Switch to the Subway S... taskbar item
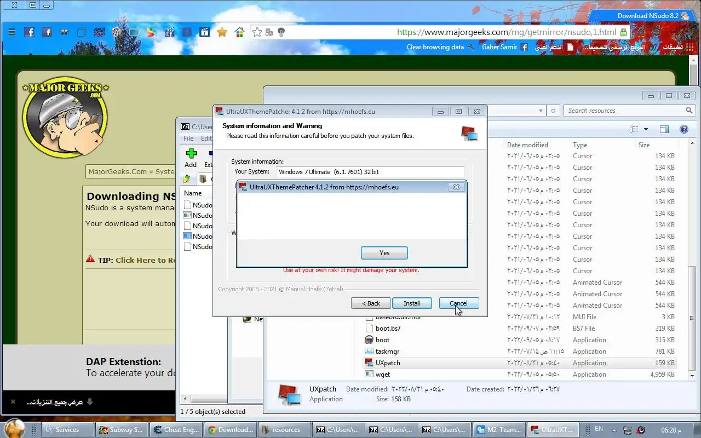701x438 pixels. pos(120,430)
